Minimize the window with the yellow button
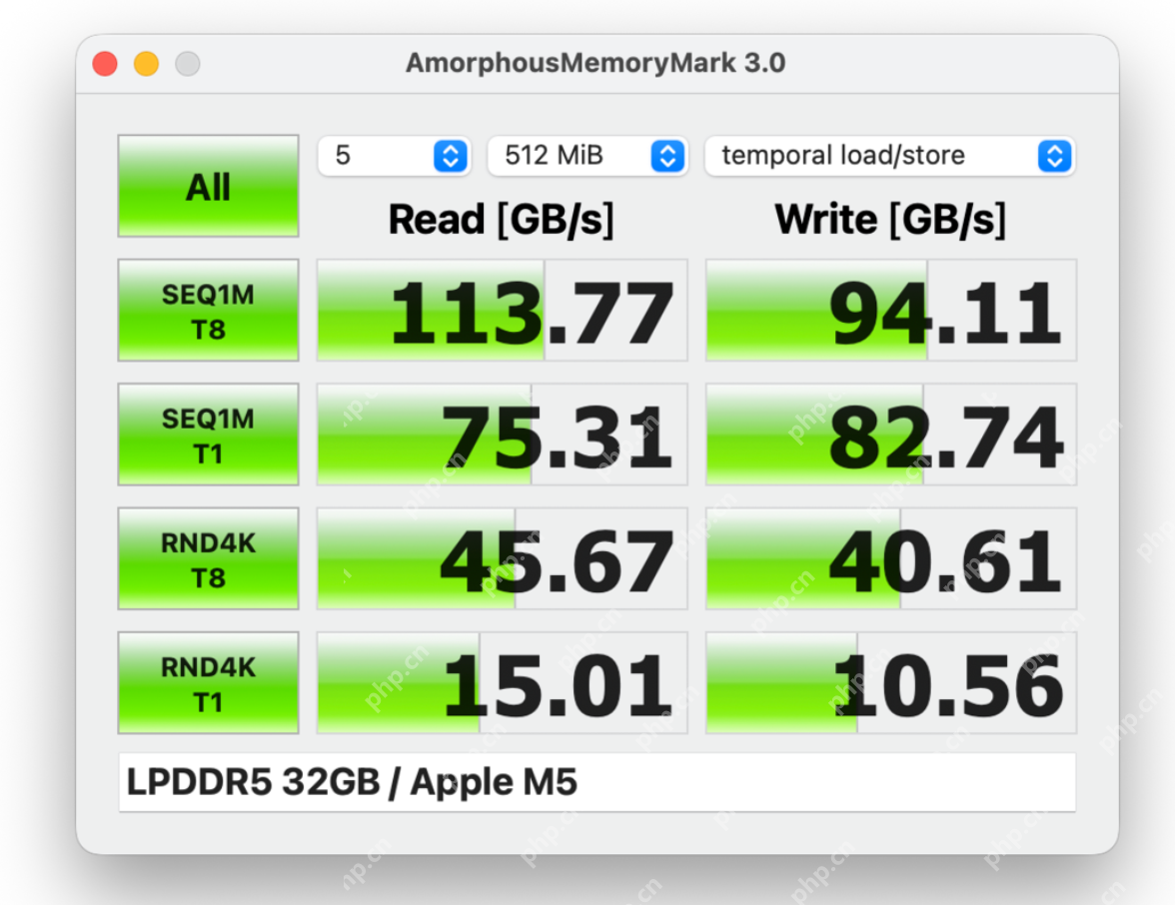This screenshot has width=1175, height=905. pos(146,64)
